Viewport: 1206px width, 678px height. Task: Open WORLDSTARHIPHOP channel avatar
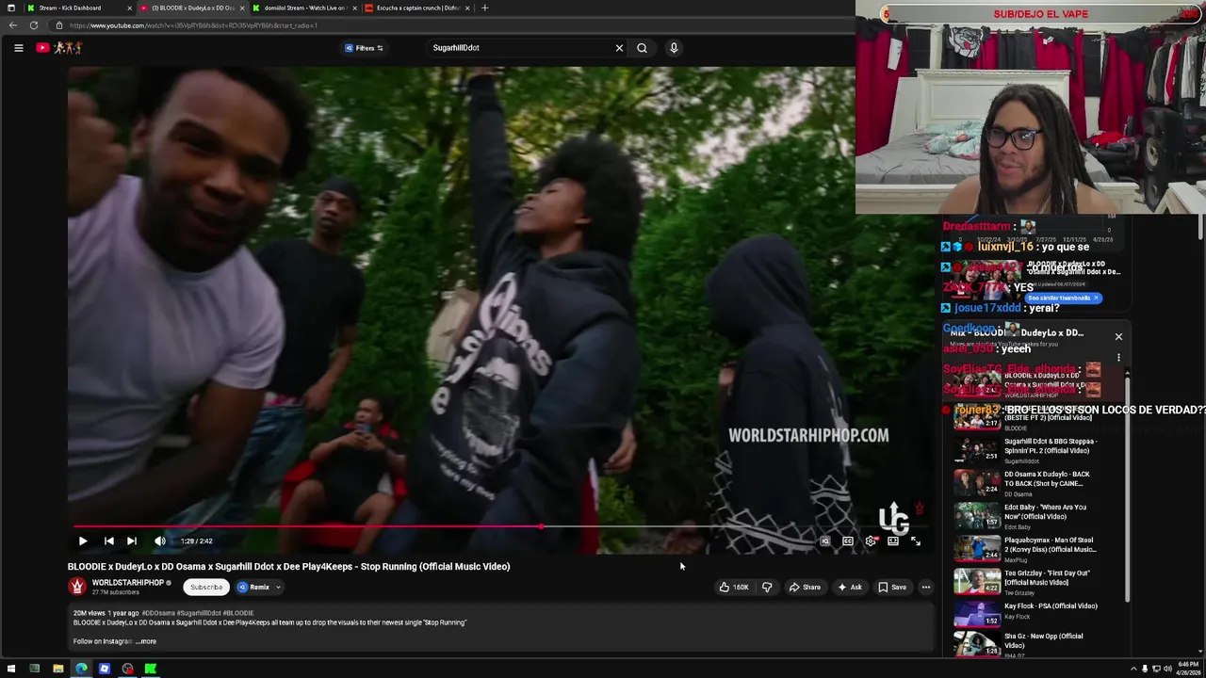click(x=77, y=587)
